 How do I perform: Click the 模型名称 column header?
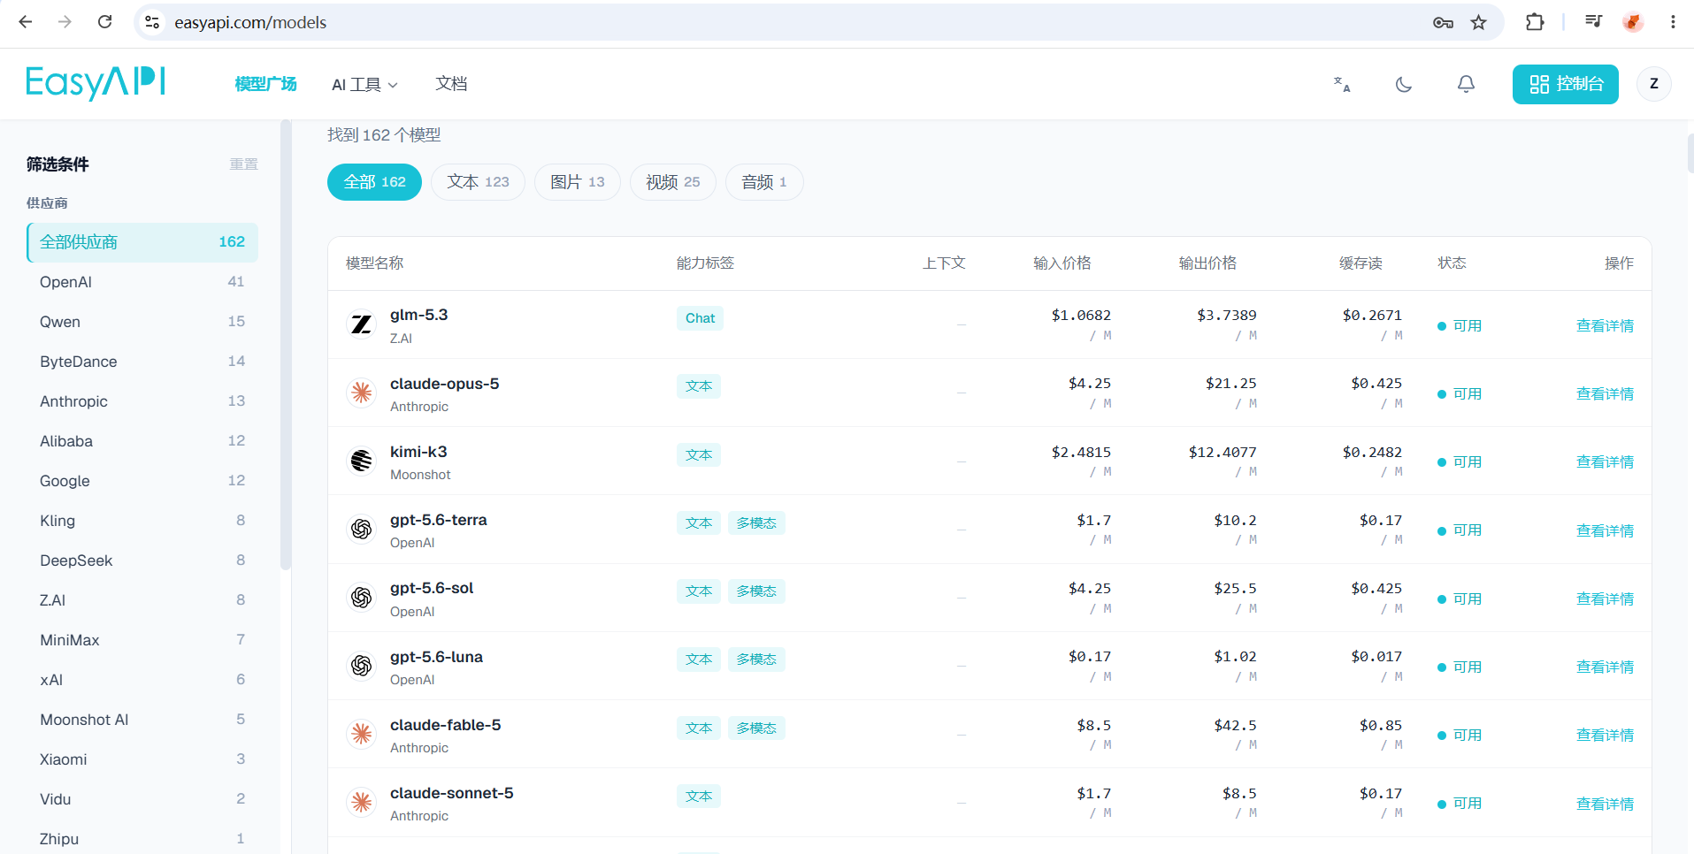pos(374,263)
